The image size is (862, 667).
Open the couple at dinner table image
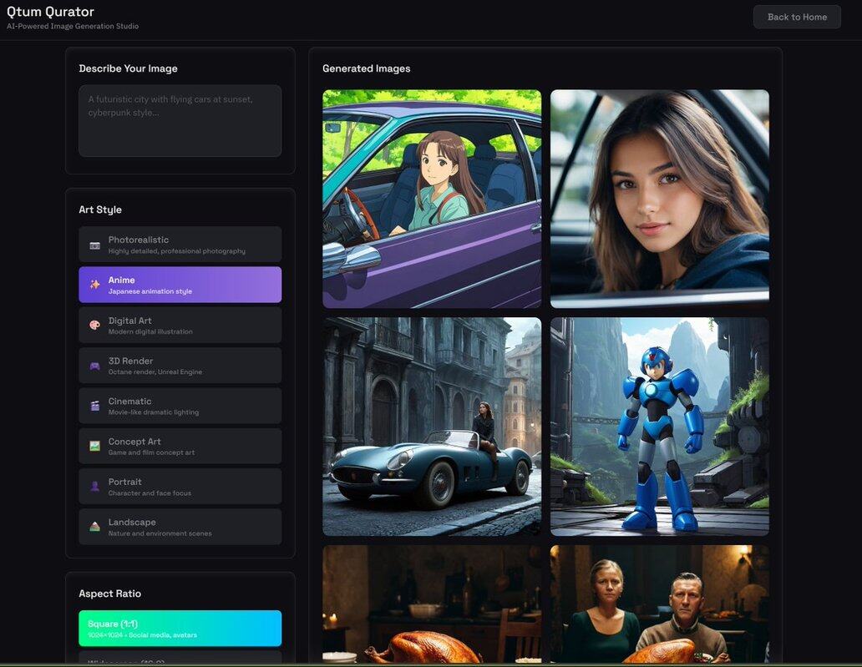pos(659,604)
